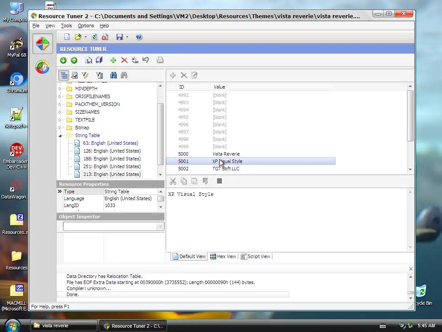The height and width of the screenshot is (332, 442).
Task: Click the word wrap lines icon in editor toolbar
Action: pyautogui.click(x=219, y=181)
